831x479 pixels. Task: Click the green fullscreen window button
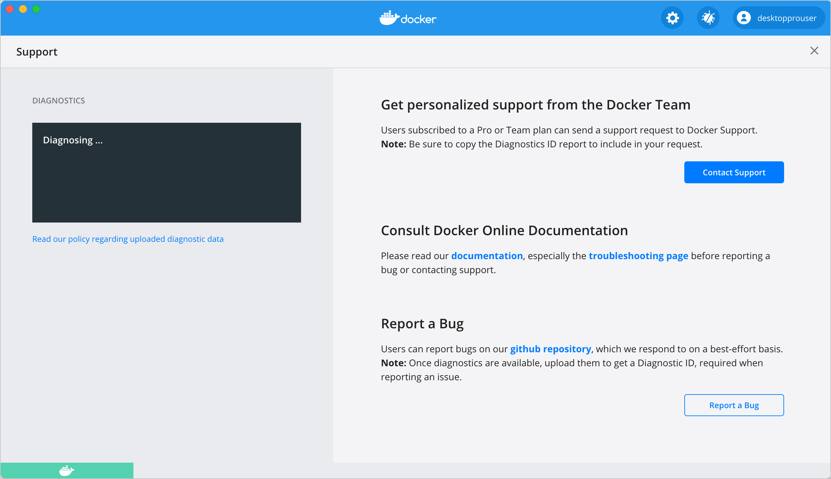(36, 9)
